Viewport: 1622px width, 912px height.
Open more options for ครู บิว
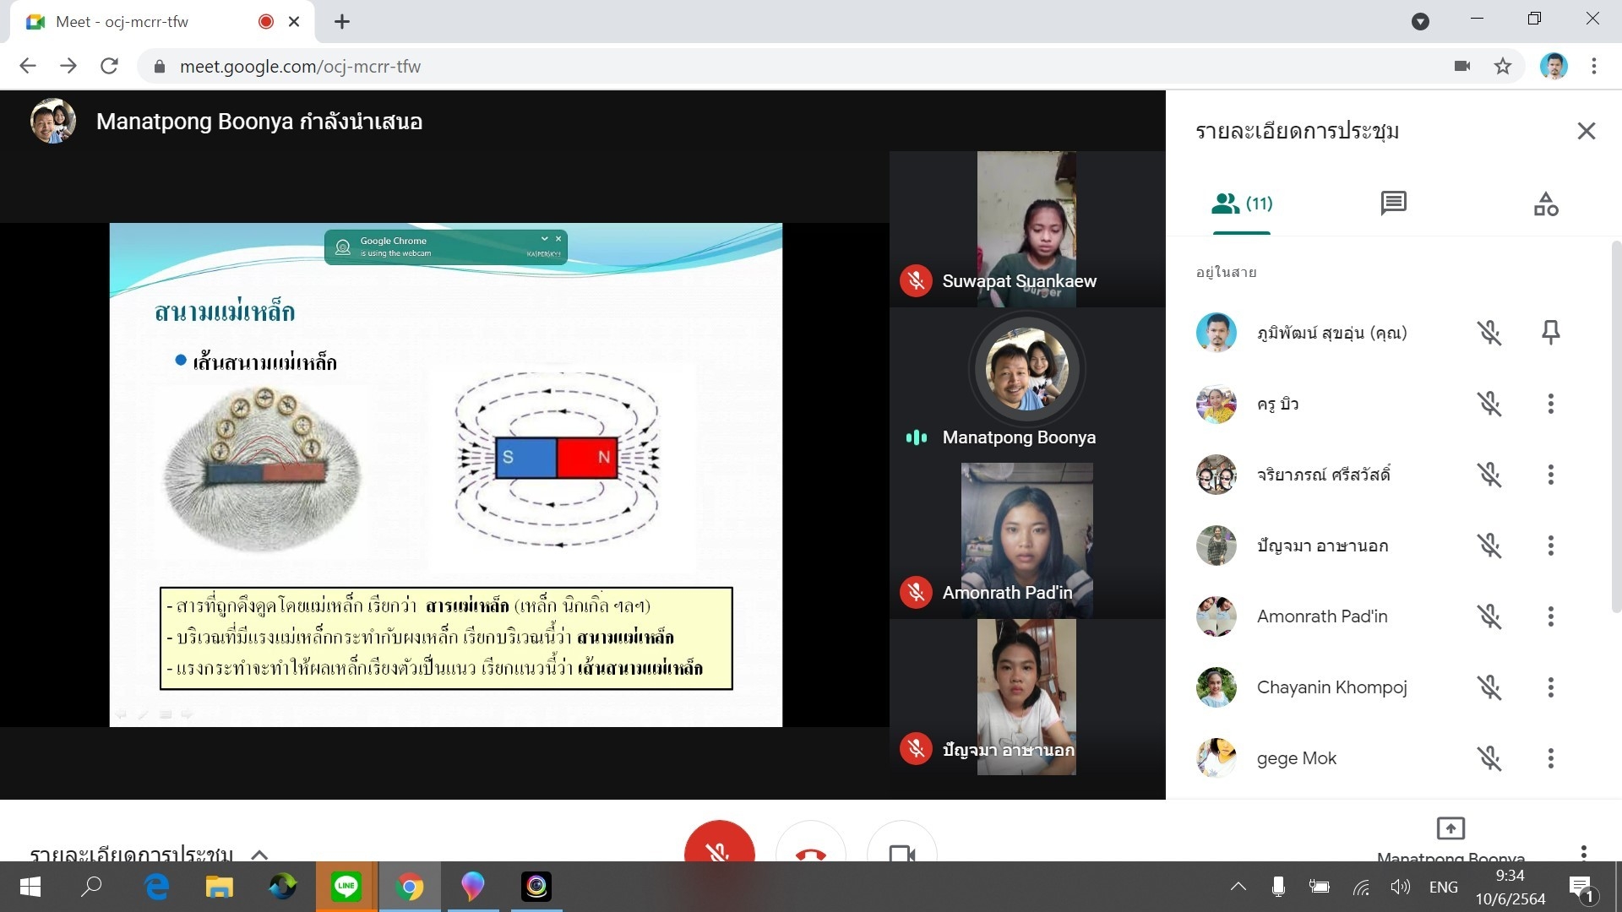1550,404
